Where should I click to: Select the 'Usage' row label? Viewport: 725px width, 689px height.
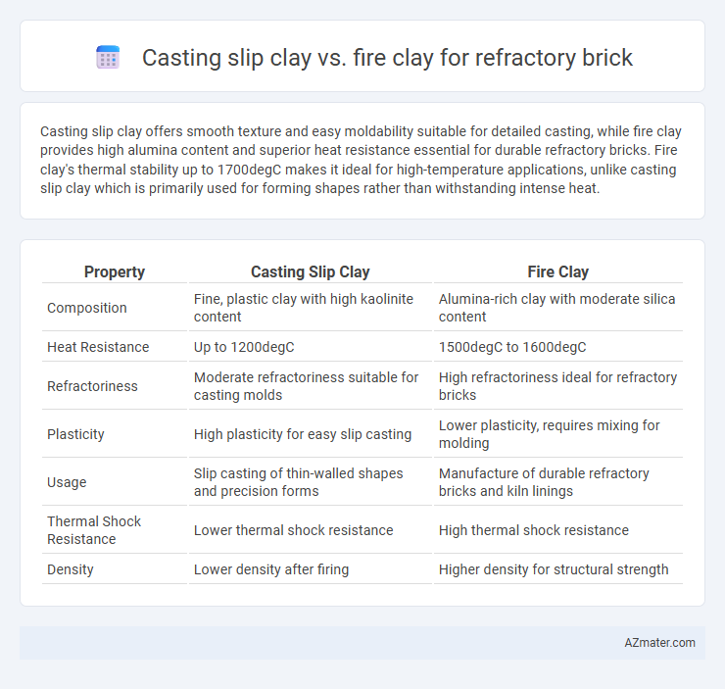(x=67, y=482)
